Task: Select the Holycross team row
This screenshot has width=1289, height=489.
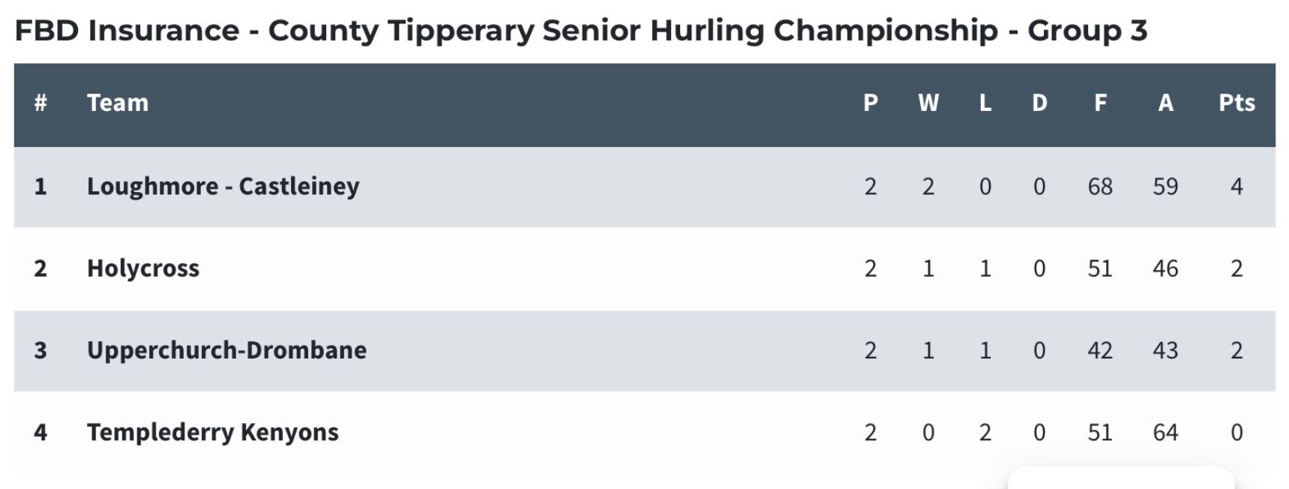Action: (644, 268)
